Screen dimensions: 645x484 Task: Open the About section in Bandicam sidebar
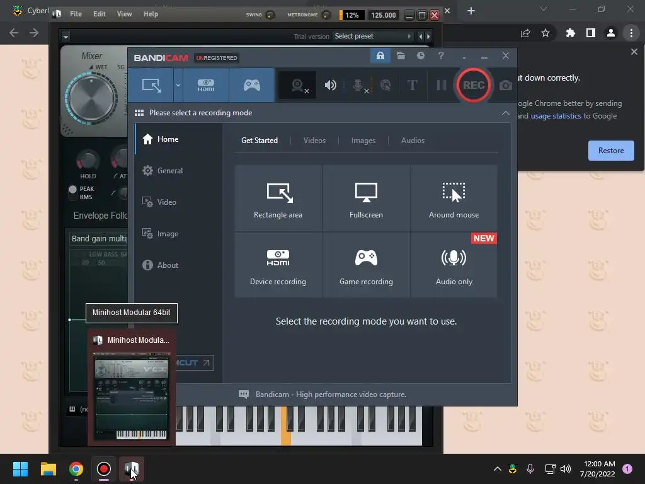[178, 265]
